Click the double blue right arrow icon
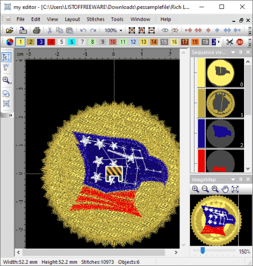 pos(227,30)
